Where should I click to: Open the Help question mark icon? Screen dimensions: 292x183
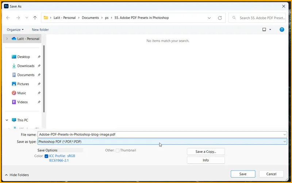coord(282,29)
